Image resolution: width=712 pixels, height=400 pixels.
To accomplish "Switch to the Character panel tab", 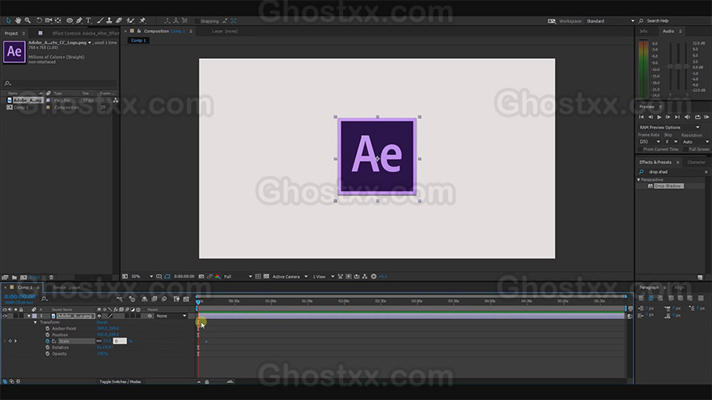I will (696, 162).
